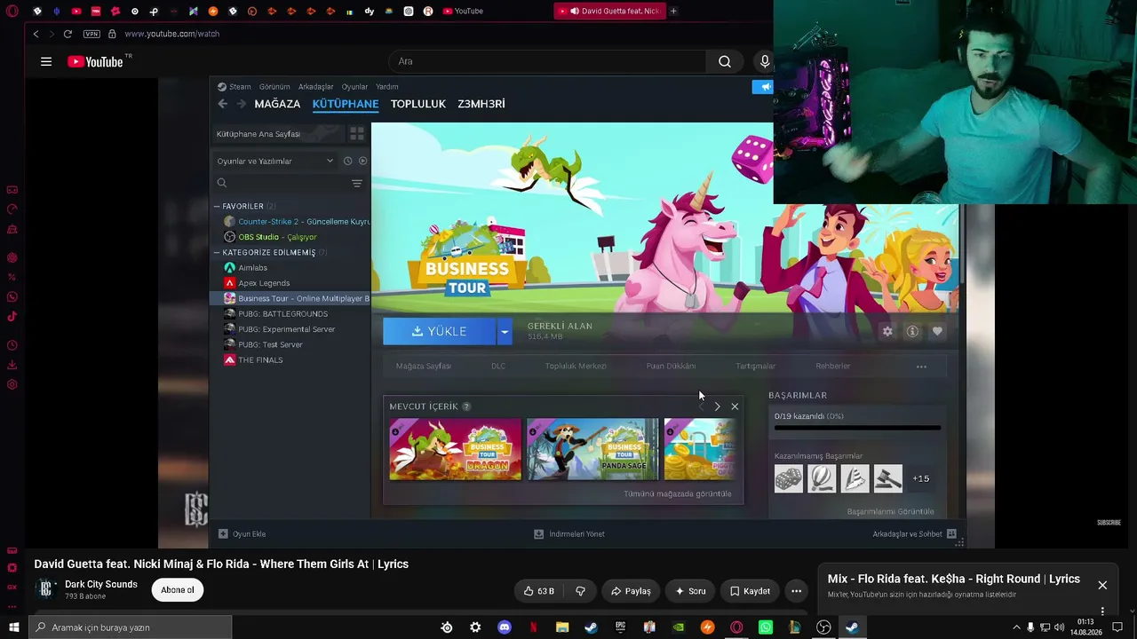Click the YouTube Ara search field
This screenshot has height=639, width=1137.
tap(547, 61)
